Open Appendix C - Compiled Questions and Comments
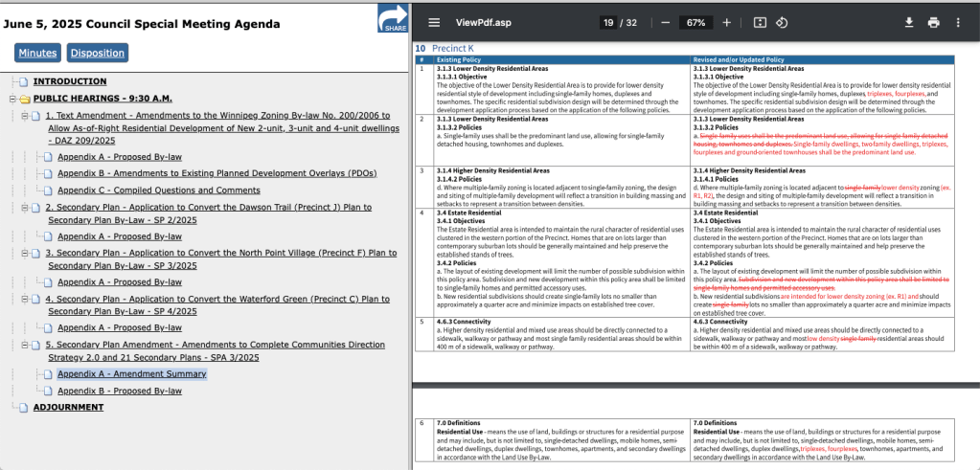This screenshot has width=980, height=470. (x=158, y=190)
